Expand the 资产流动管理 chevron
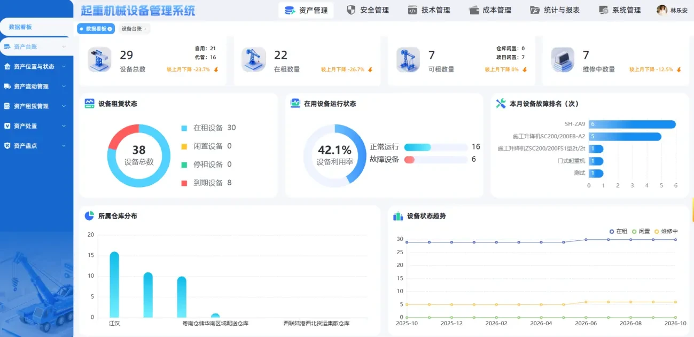This screenshot has width=694, height=337. (64, 87)
